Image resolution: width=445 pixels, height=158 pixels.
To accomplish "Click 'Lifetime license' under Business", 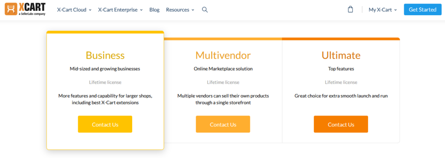I will 105,82.
